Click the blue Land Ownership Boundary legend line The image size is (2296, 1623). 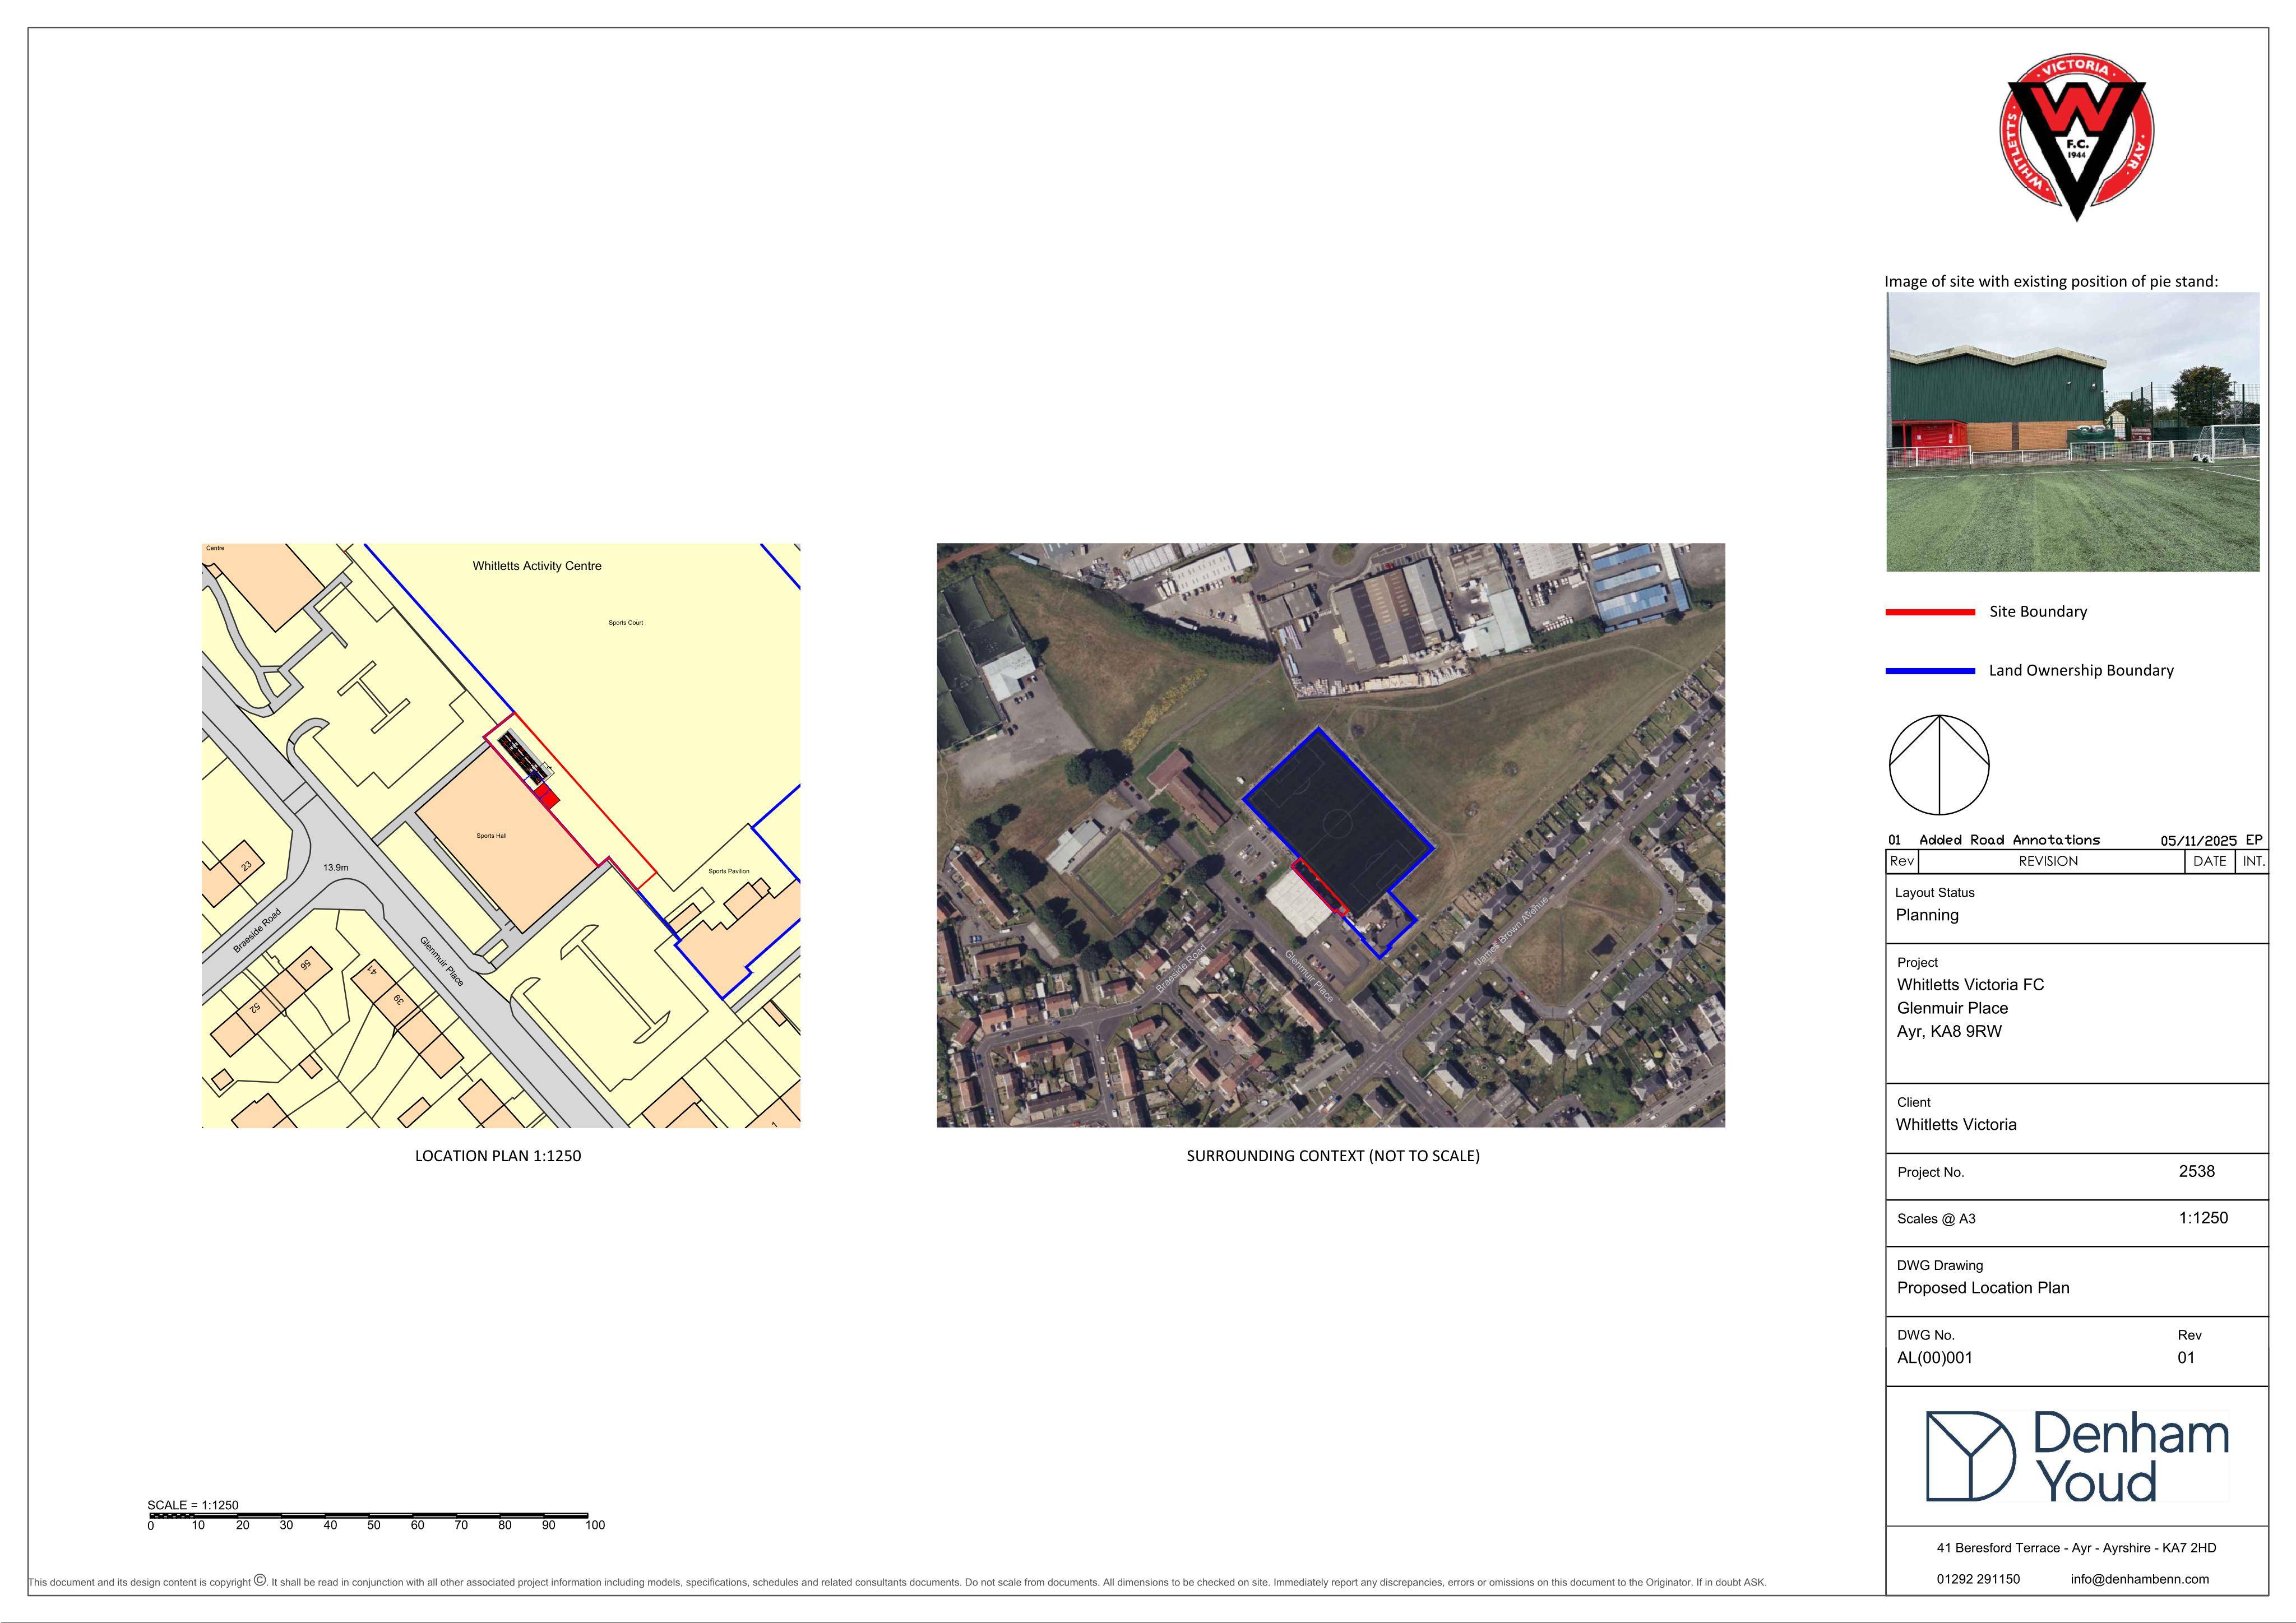click(x=1930, y=671)
